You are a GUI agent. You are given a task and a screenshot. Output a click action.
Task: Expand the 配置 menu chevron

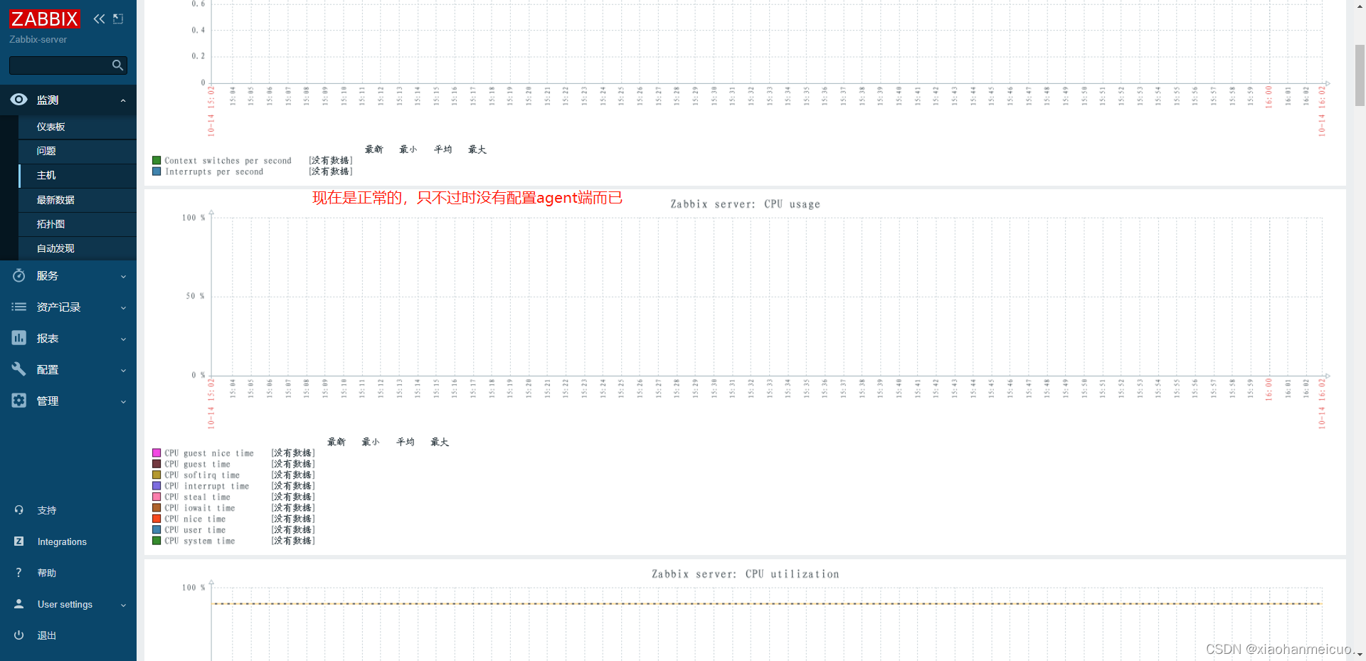(123, 370)
